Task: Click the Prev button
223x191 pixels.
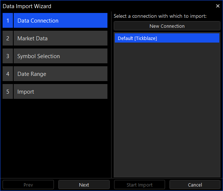Action: (28, 185)
